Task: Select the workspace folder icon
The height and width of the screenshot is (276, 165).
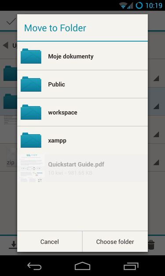Action: tap(31, 112)
